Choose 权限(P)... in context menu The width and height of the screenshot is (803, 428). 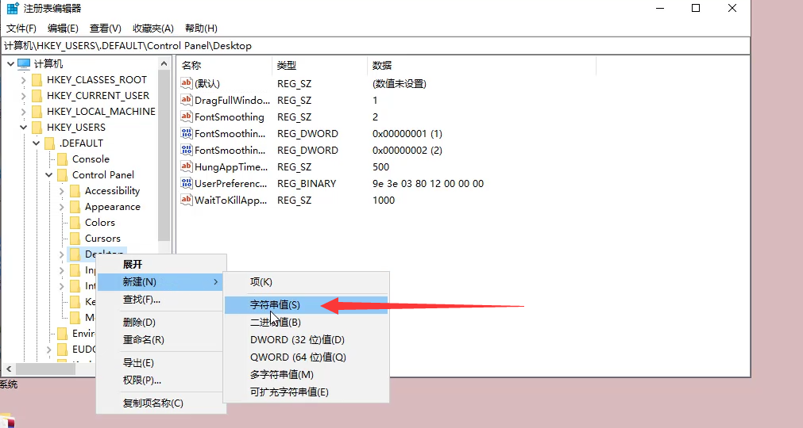pos(160,380)
